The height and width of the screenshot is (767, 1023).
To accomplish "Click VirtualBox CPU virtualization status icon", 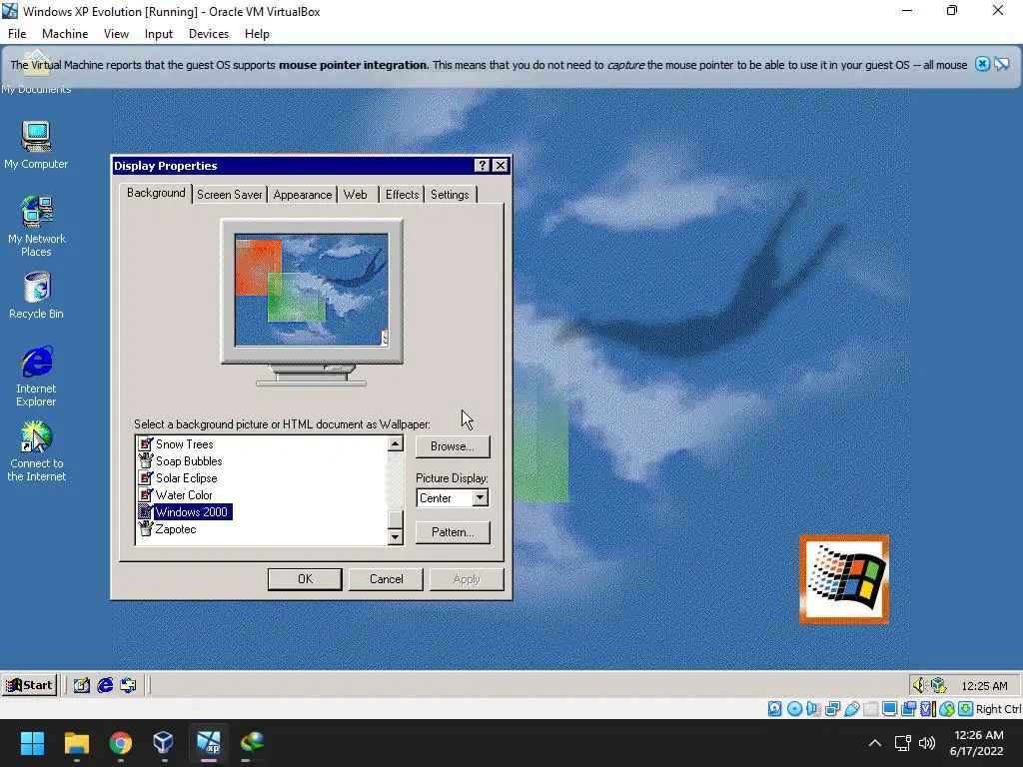I will click(x=928, y=709).
